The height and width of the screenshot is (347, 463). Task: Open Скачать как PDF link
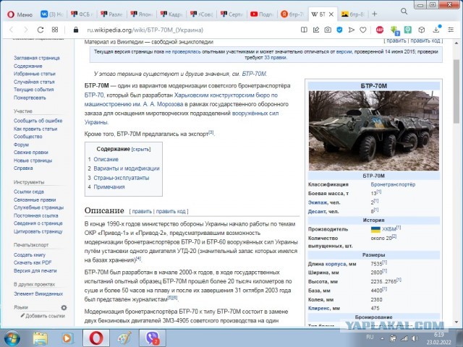[33, 262]
